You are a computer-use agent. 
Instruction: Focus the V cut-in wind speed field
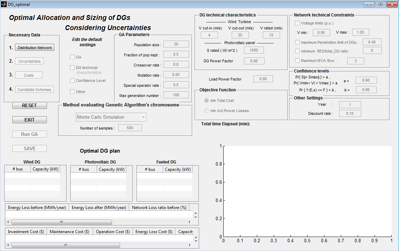click(209, 35)
